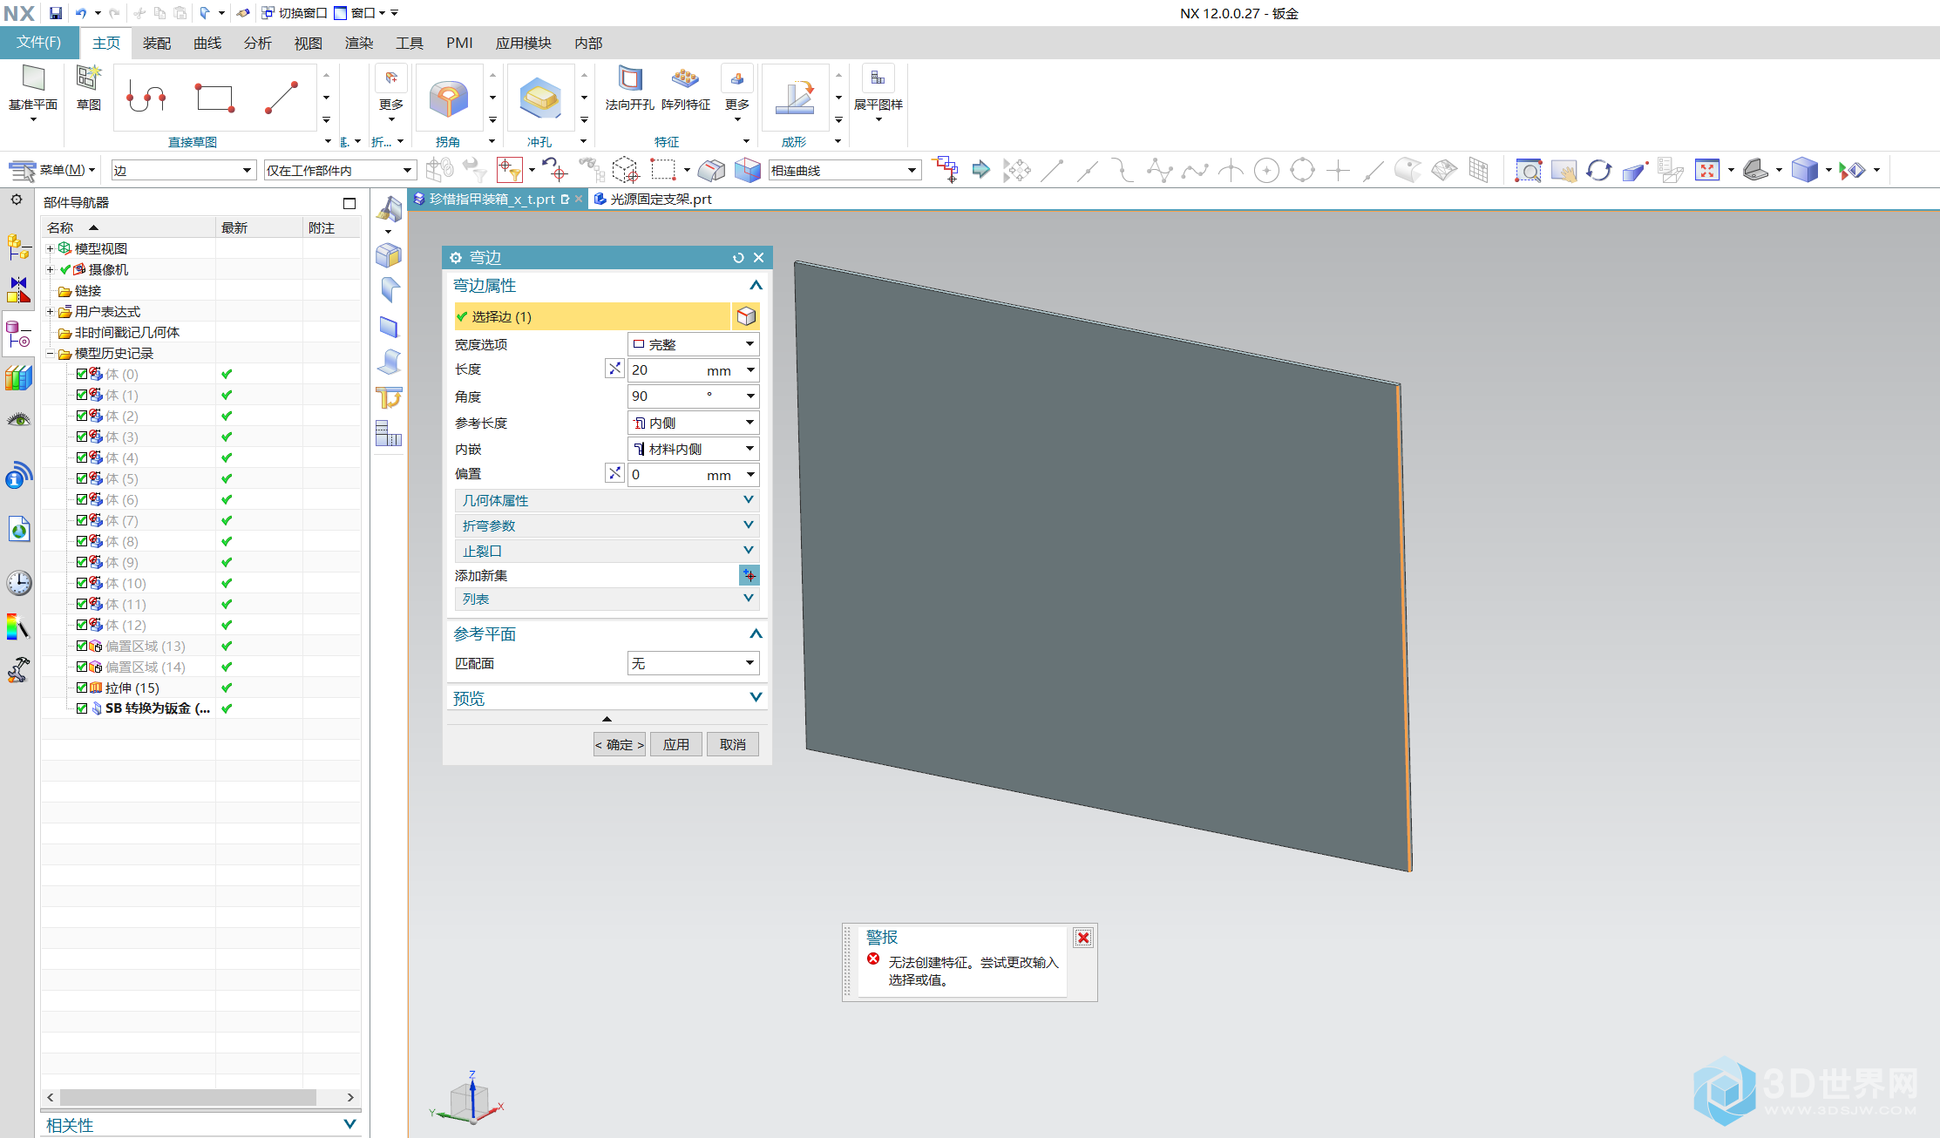Switch to the 曲线 ribbon tab
This screenshot has height=1138, width=1940.
pos(207,43)
